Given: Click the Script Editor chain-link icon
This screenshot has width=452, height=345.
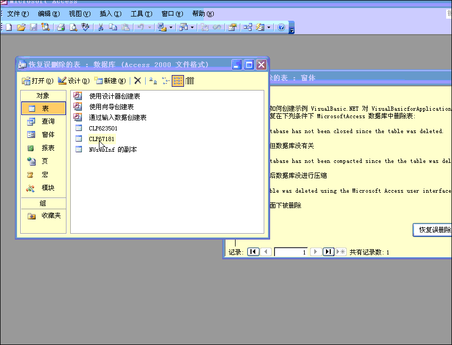Looking at the screenshot, I should (x=217, y=28).
